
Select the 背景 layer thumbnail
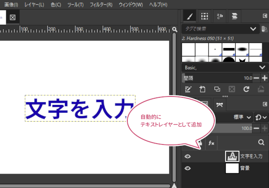232,168
